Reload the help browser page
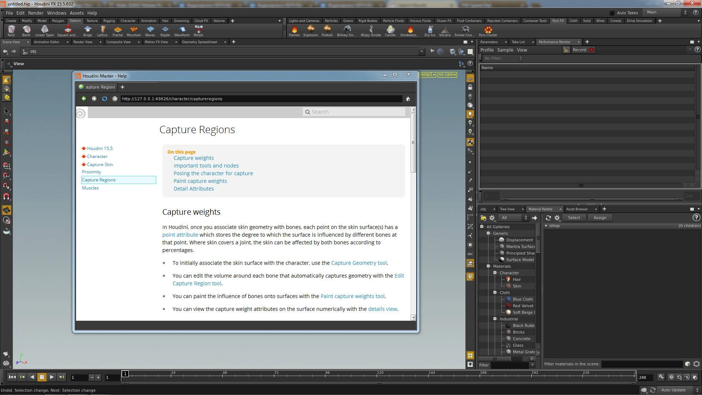Screen dimensions: 702x395 coord(105,99)
